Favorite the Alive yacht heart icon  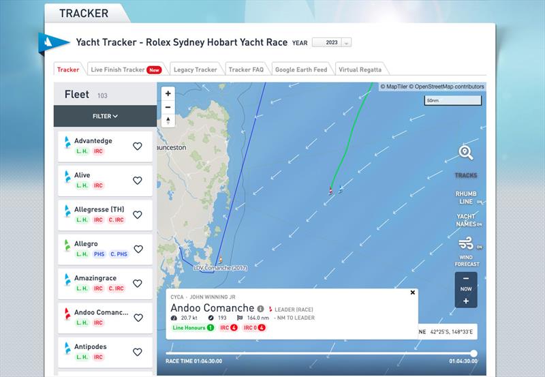138,180
